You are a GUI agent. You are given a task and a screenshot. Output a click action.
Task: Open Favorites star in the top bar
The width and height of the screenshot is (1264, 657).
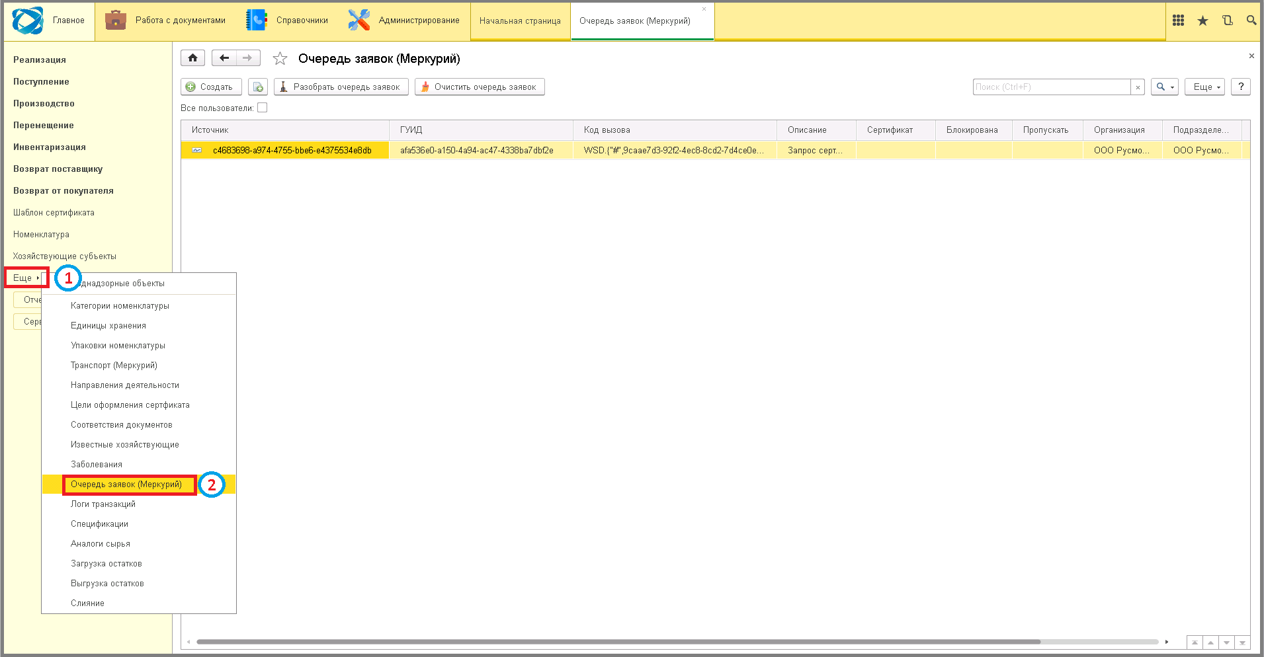click(1202, 20)
